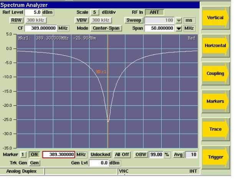Click the CF center frequency field
Screen dimensions: 235x179
point(41,28)
